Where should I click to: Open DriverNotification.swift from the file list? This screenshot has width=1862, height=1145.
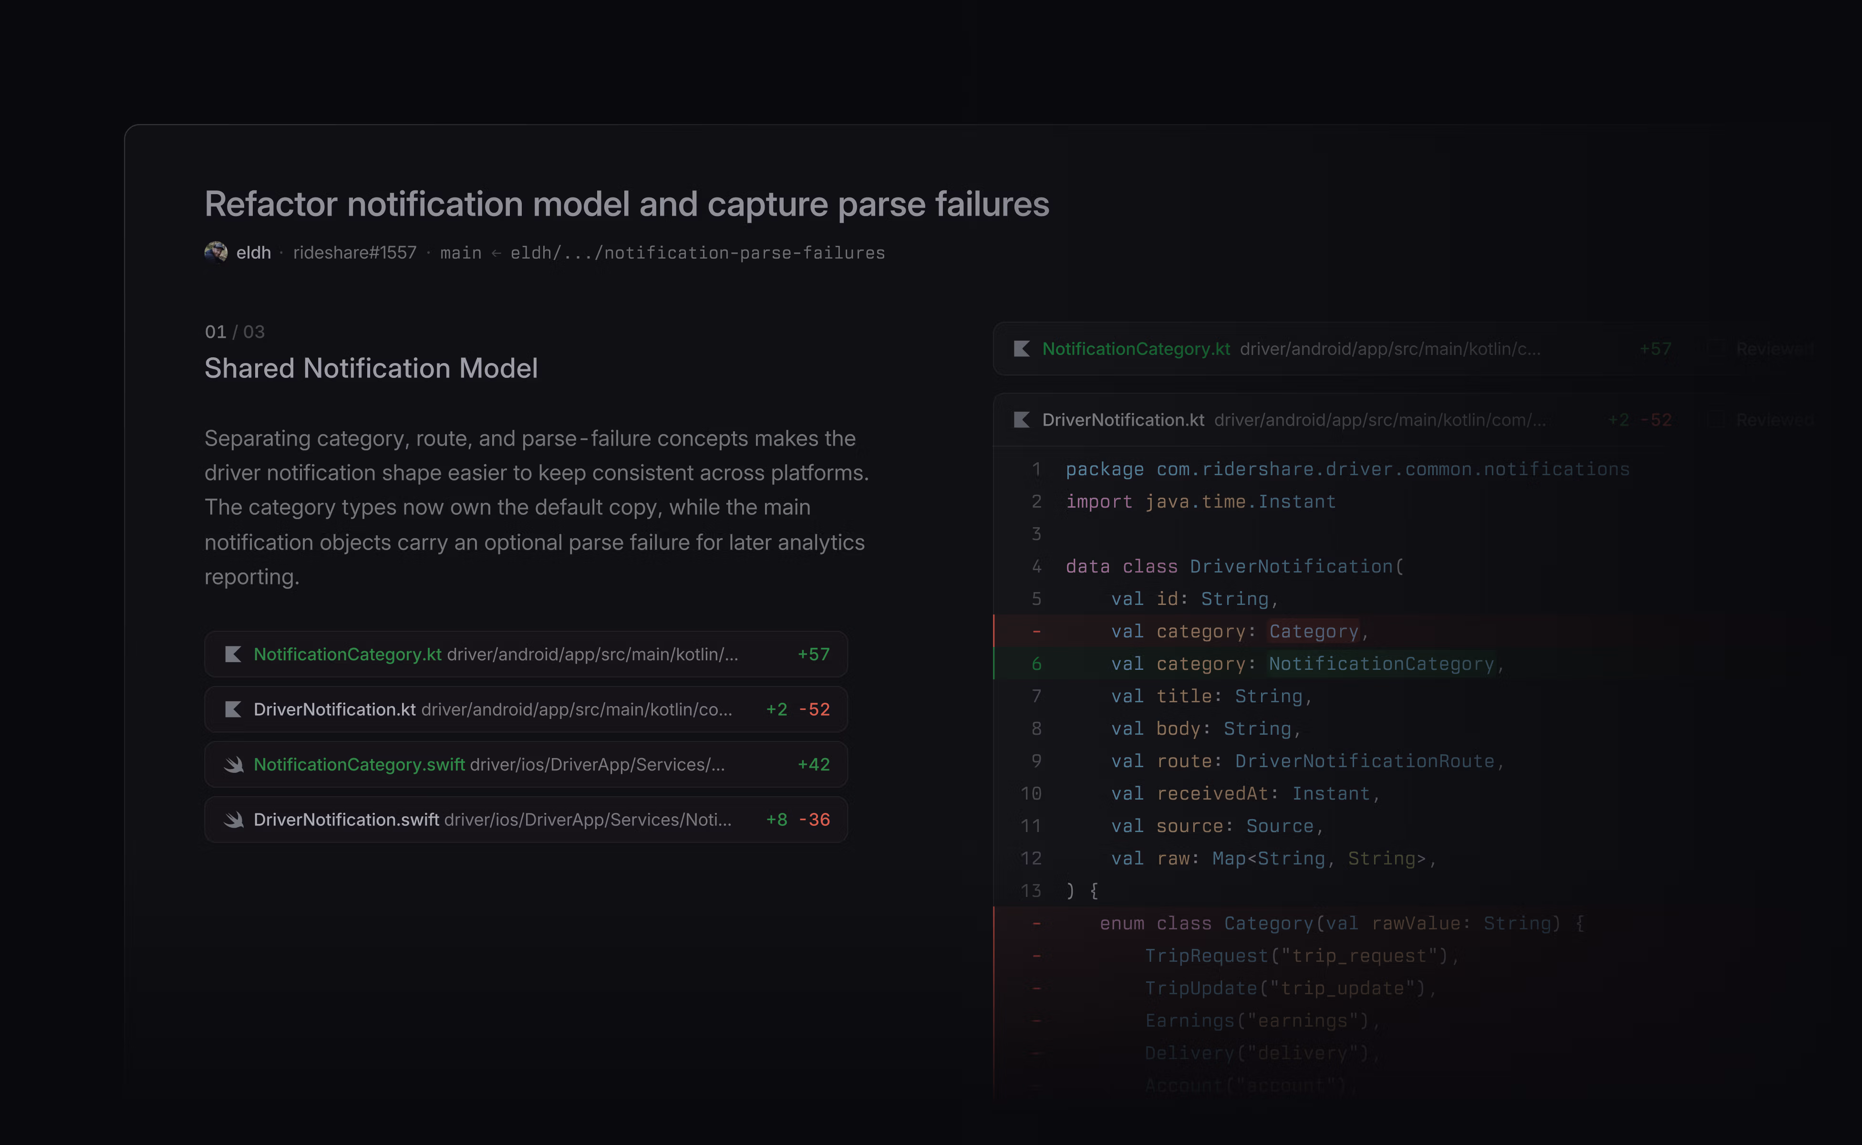pyautogui.click(x=526, y=820)
